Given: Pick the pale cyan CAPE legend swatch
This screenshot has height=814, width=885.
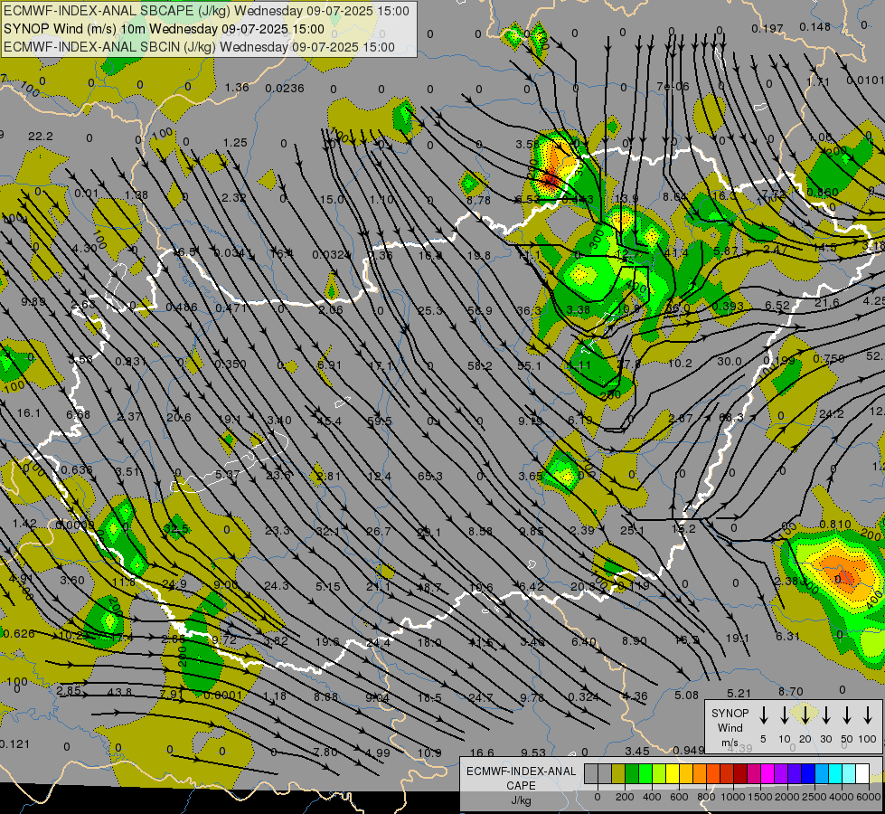Looking at the screenshot, I should (848, 774).
